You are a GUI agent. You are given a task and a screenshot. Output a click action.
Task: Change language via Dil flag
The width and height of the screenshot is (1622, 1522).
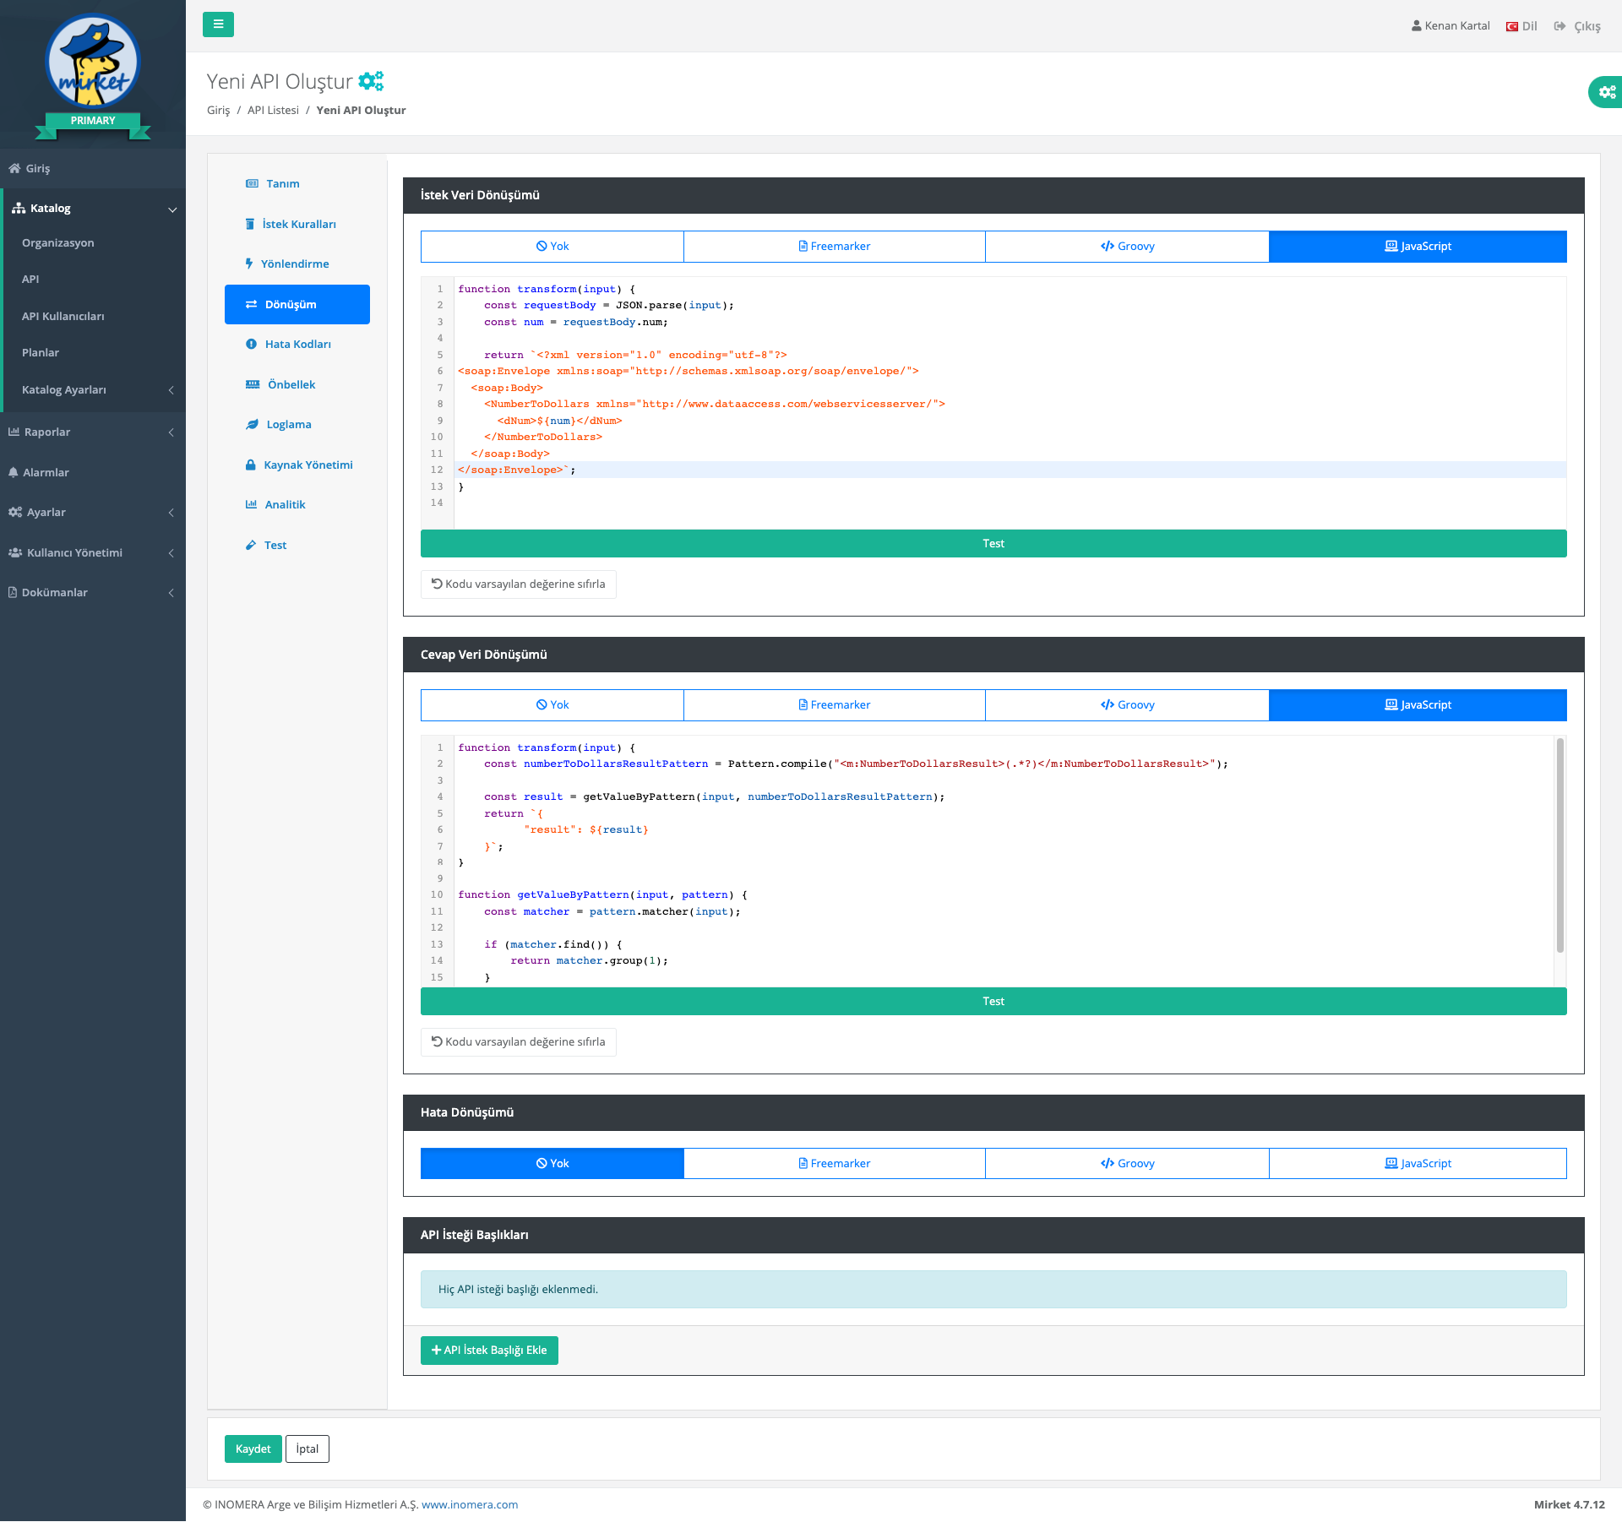(1521, 26)
